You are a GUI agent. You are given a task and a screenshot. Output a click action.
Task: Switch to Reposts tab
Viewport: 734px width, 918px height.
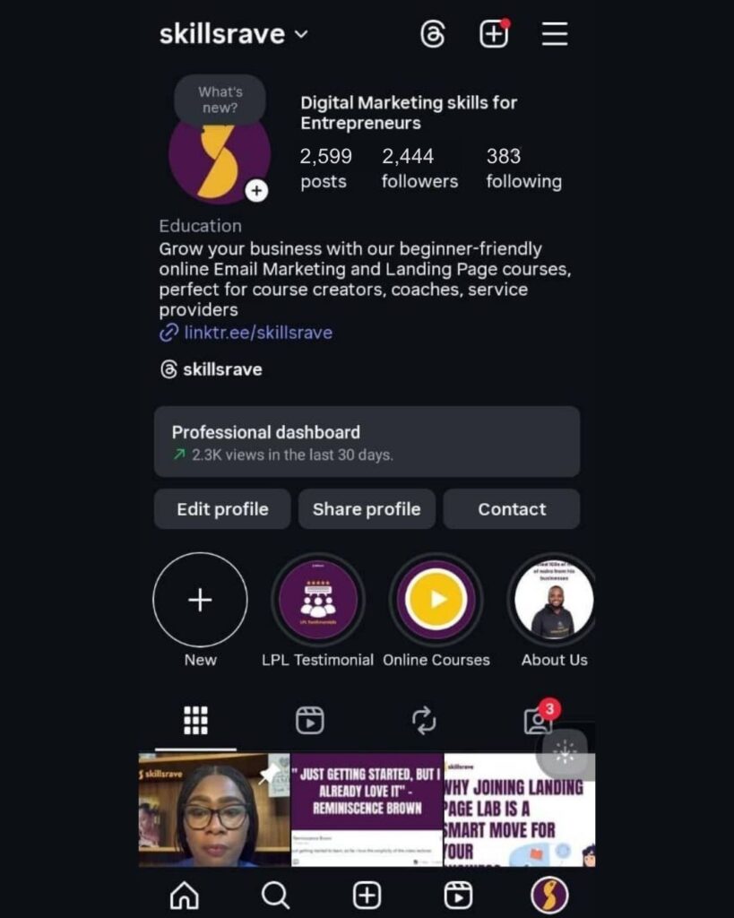[424, 720]
